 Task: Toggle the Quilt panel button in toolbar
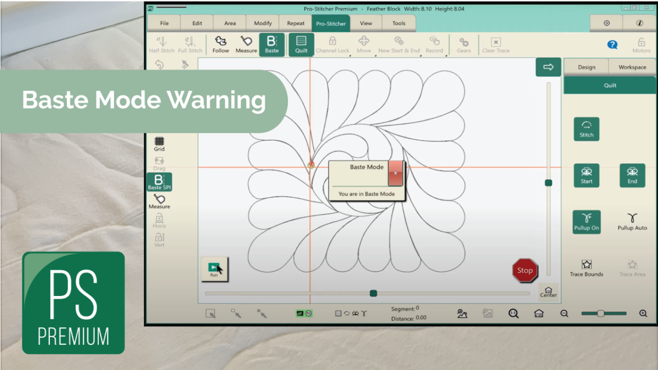click(301, 44)
